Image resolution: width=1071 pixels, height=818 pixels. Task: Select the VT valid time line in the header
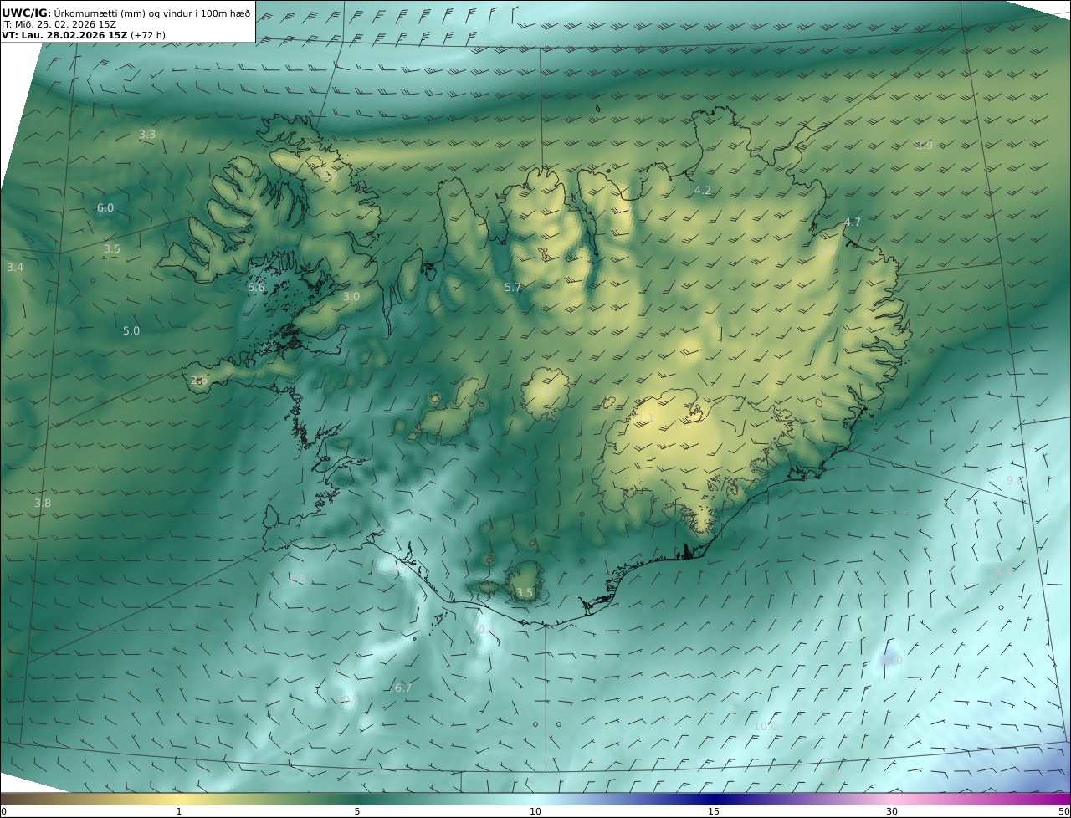pos(84,35)
